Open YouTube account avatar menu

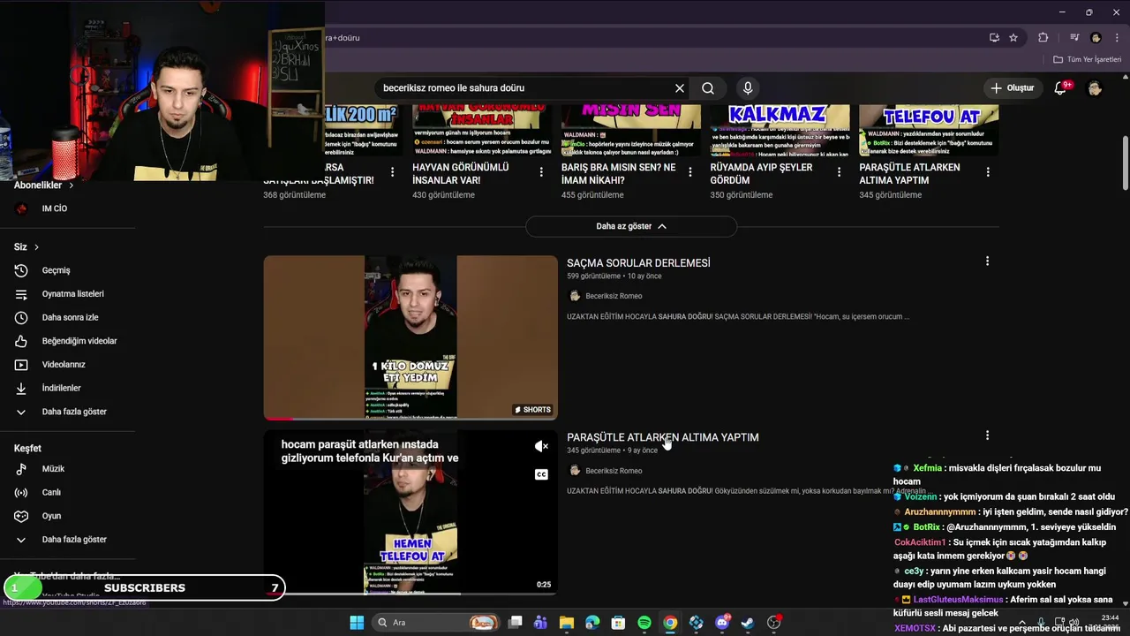[x=1095, y=88]
